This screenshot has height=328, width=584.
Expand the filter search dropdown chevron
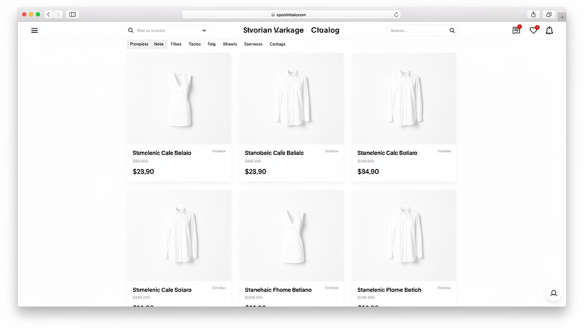(x=204, y=31)
